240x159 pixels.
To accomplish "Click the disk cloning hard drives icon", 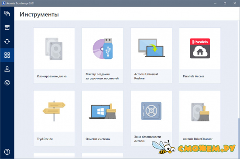I will pyautogui.click(x=54, y=49).
